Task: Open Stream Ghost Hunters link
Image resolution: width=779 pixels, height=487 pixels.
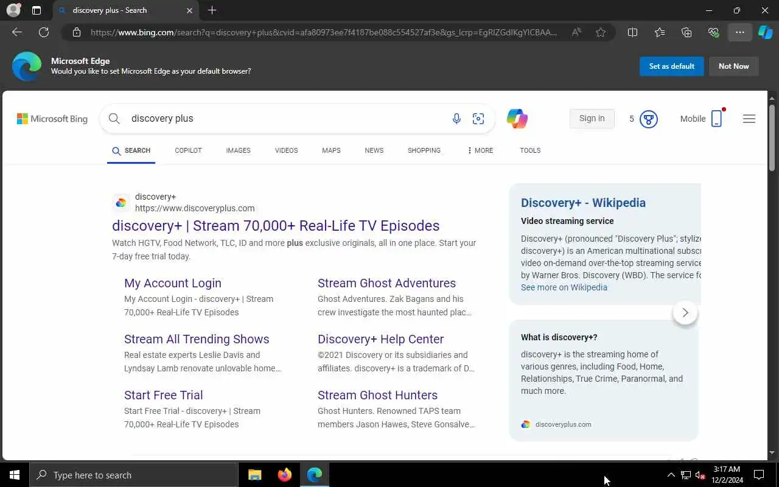Action: 377,395
